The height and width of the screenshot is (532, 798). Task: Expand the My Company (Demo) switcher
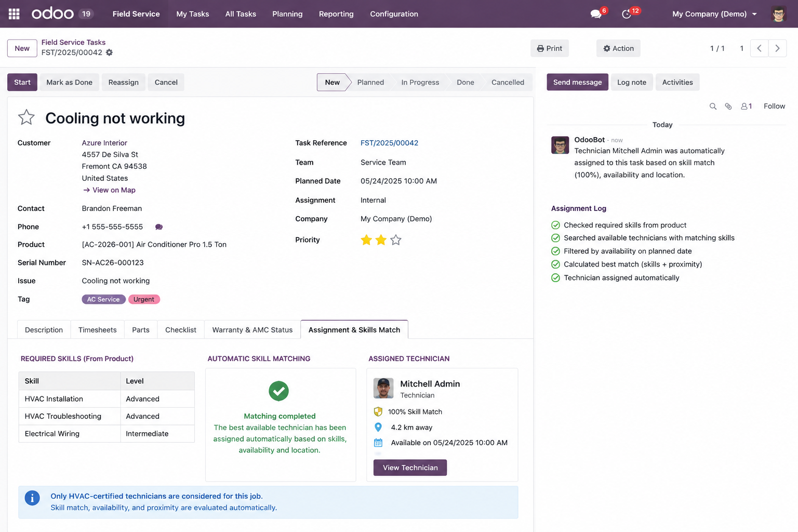(714, 14)
